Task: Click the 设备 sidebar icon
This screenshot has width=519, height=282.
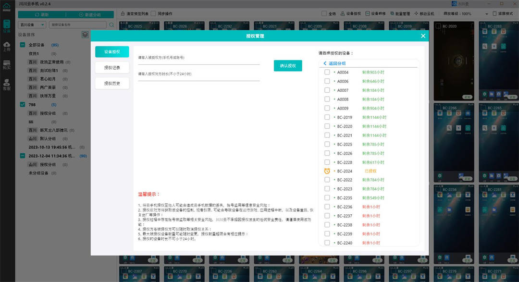Action: [x=7, y=26]
